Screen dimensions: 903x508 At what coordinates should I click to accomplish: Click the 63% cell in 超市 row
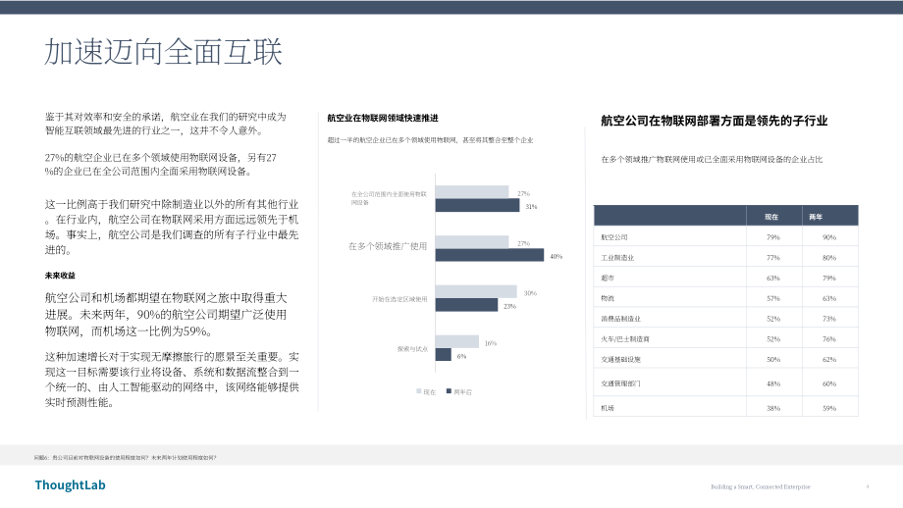coord(773,278)
